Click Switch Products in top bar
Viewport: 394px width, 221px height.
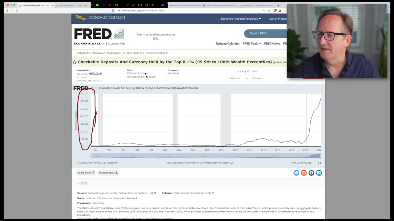point(278,19)
